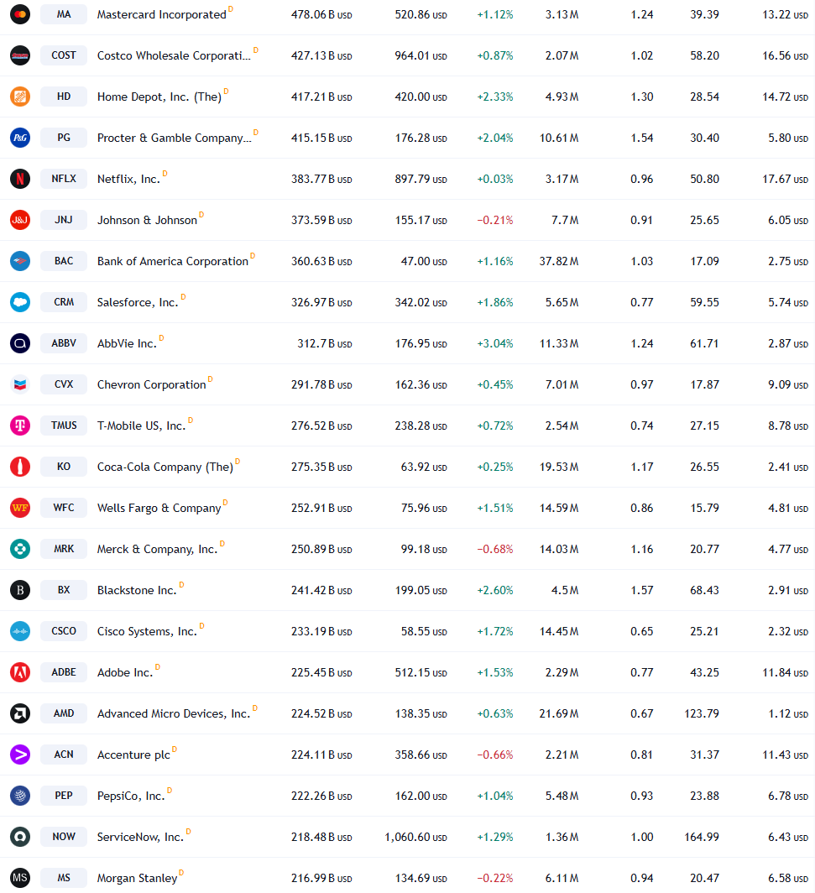Click the AbbVie logo icon

(20, 342)
